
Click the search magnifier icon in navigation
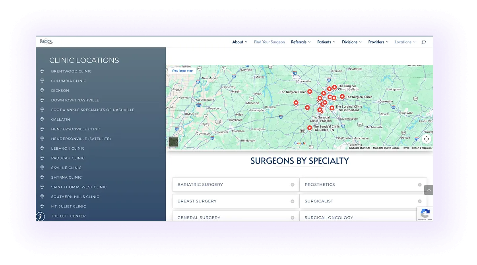tap(423, 42)
